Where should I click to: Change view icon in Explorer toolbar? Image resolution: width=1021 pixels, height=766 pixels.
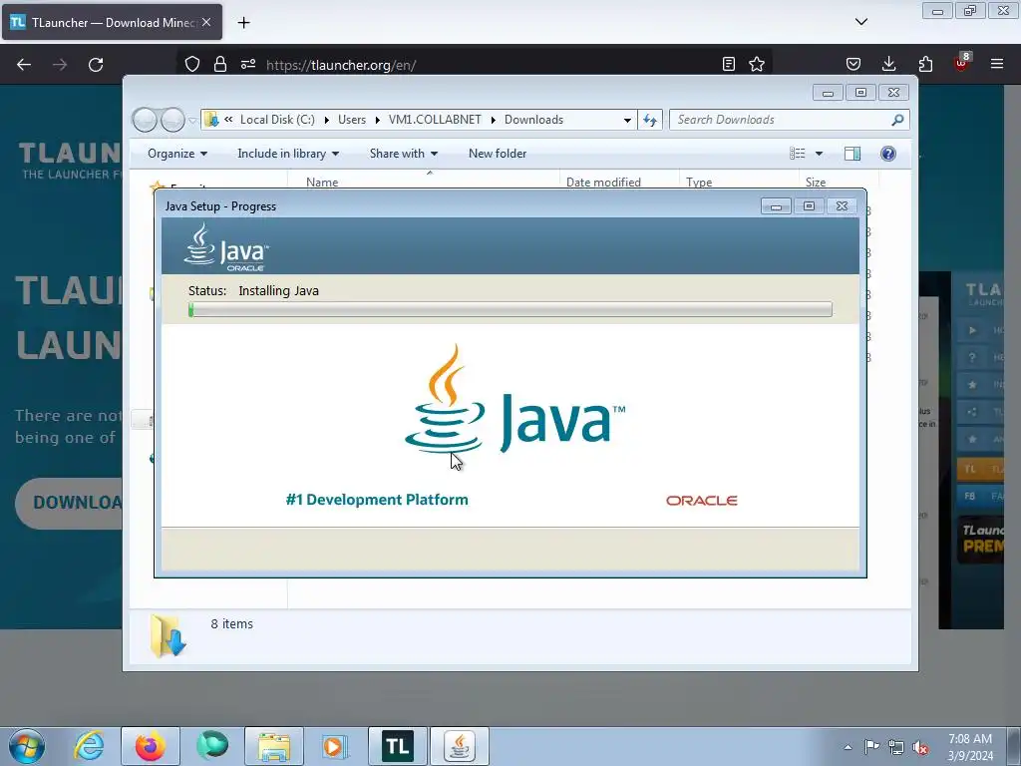798,154
